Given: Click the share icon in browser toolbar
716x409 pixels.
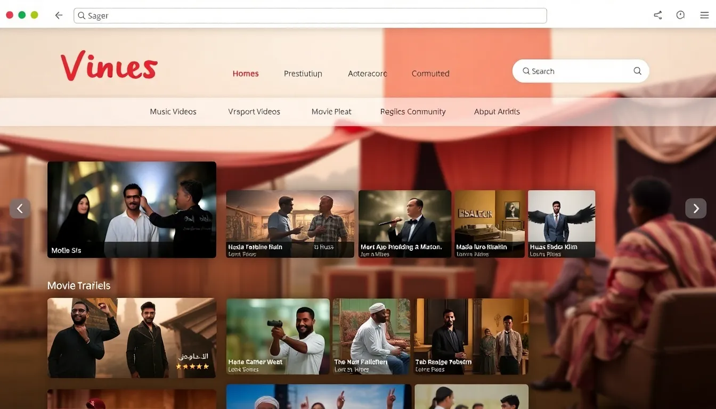Looking at the screenshot, I should (x=658, y=15).
